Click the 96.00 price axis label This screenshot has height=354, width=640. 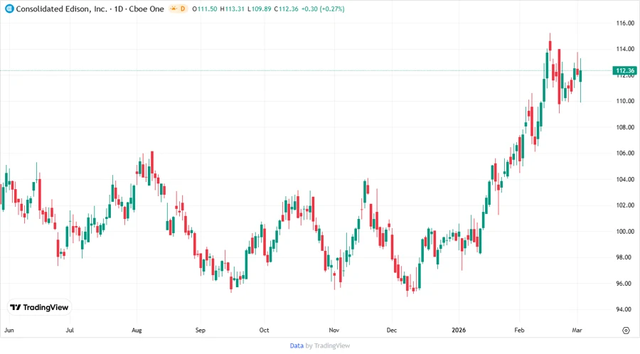tap(625, 284)
